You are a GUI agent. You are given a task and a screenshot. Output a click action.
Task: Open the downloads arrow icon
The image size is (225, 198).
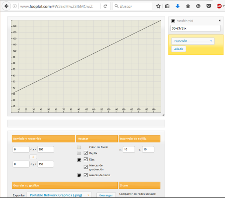point(178,6)
